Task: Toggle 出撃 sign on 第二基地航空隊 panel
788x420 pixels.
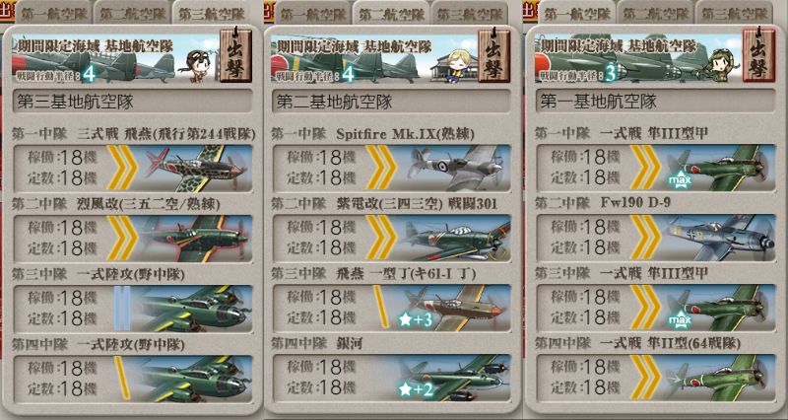Action: pyautogui.click(x=494, y=55)
